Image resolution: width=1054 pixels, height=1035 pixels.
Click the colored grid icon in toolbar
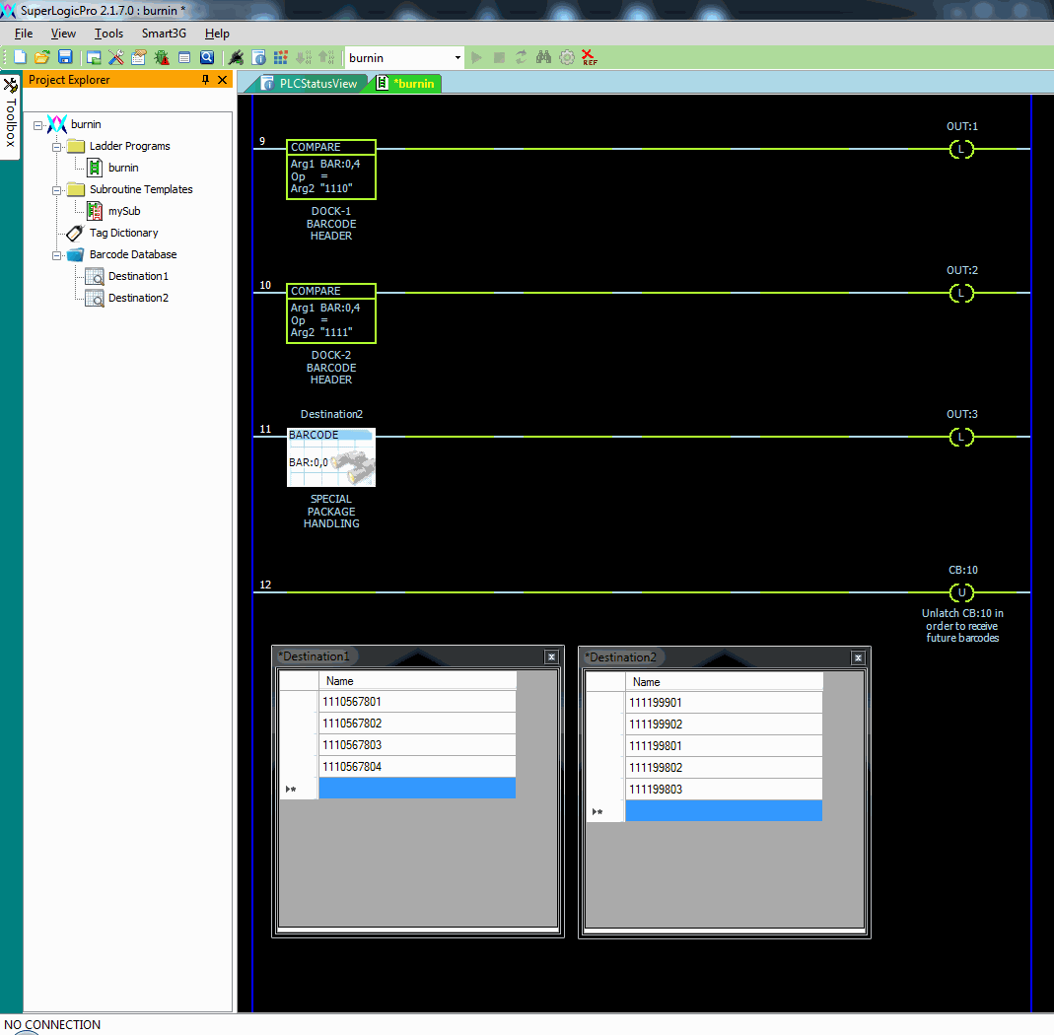tap(281, 58)
